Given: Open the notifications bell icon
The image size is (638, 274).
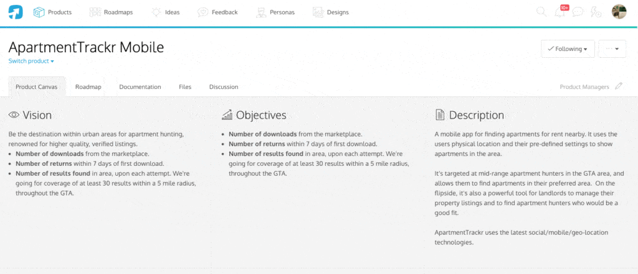Looking at the screenshot, I should point(560,12).
